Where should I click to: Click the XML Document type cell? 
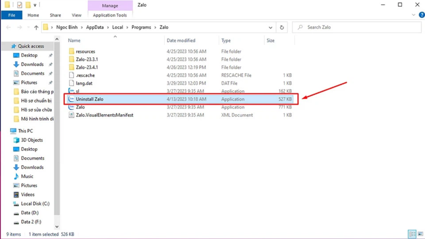pyautogui.click(x=237, y=115)
